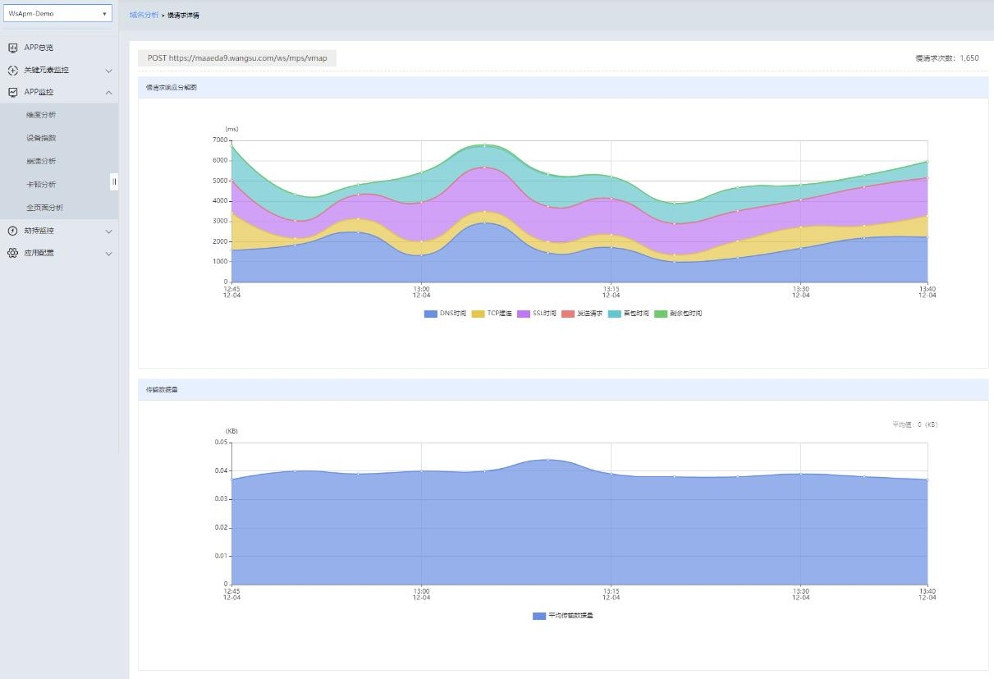This screenshot has width=994, height=679.
Task: Toggle the 平均传输数据量 legend series
Action: [x=563, y=616]
